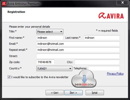Click the 'Registration' heading text
Viewport: 130px width, 100px height.
click(x=16, y=12)
